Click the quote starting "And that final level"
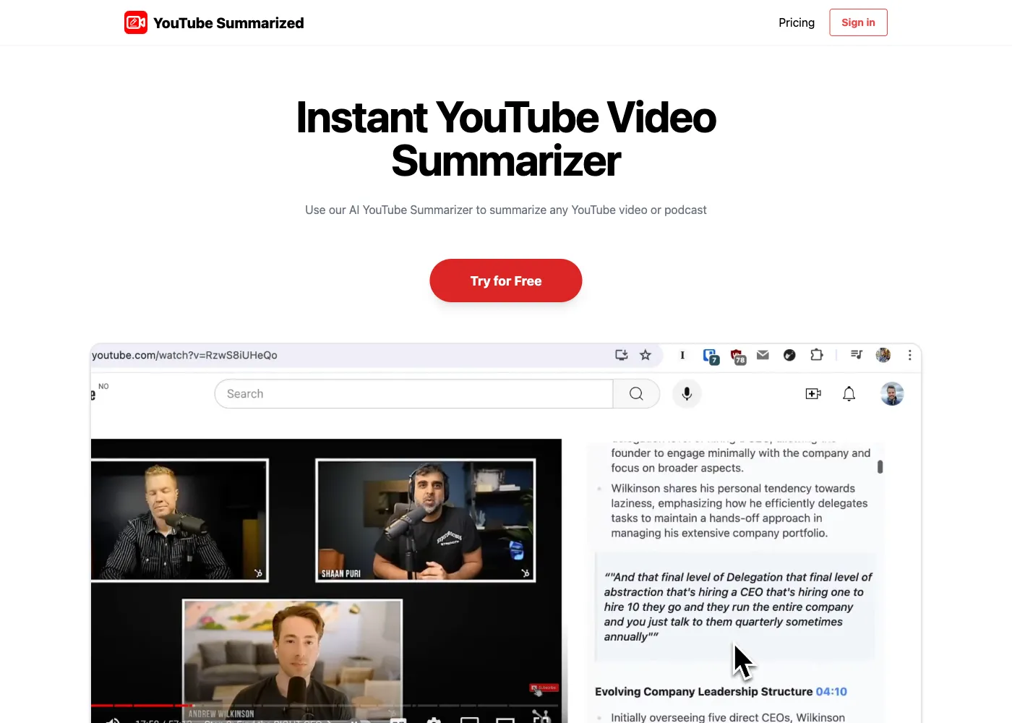 (x=738, y=607)
